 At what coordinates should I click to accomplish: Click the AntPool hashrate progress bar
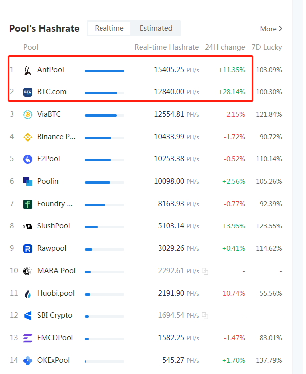tap(104, 71)
